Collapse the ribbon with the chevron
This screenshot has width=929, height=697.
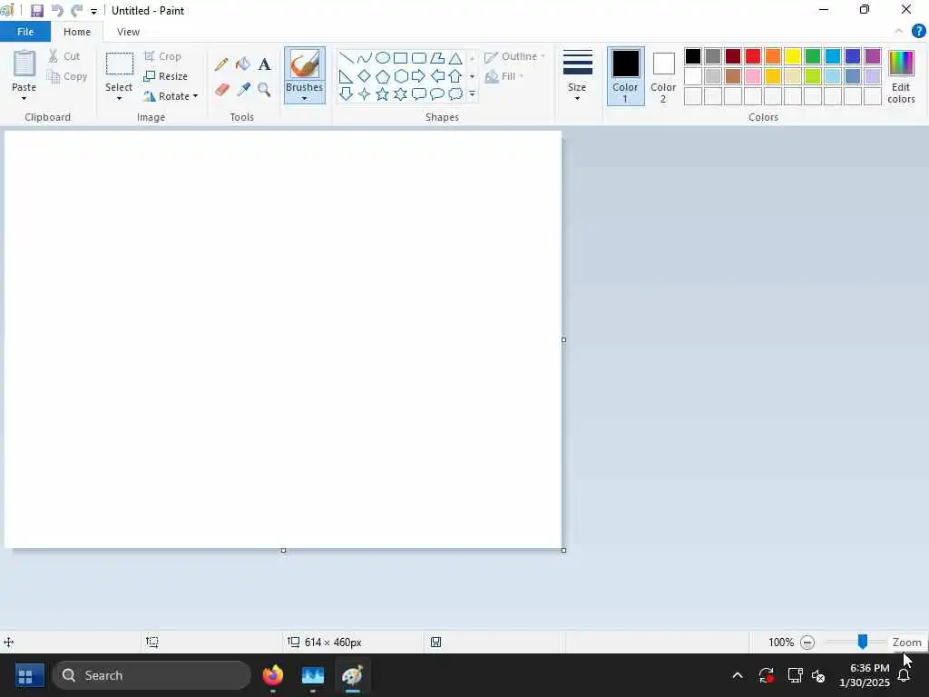899,32
